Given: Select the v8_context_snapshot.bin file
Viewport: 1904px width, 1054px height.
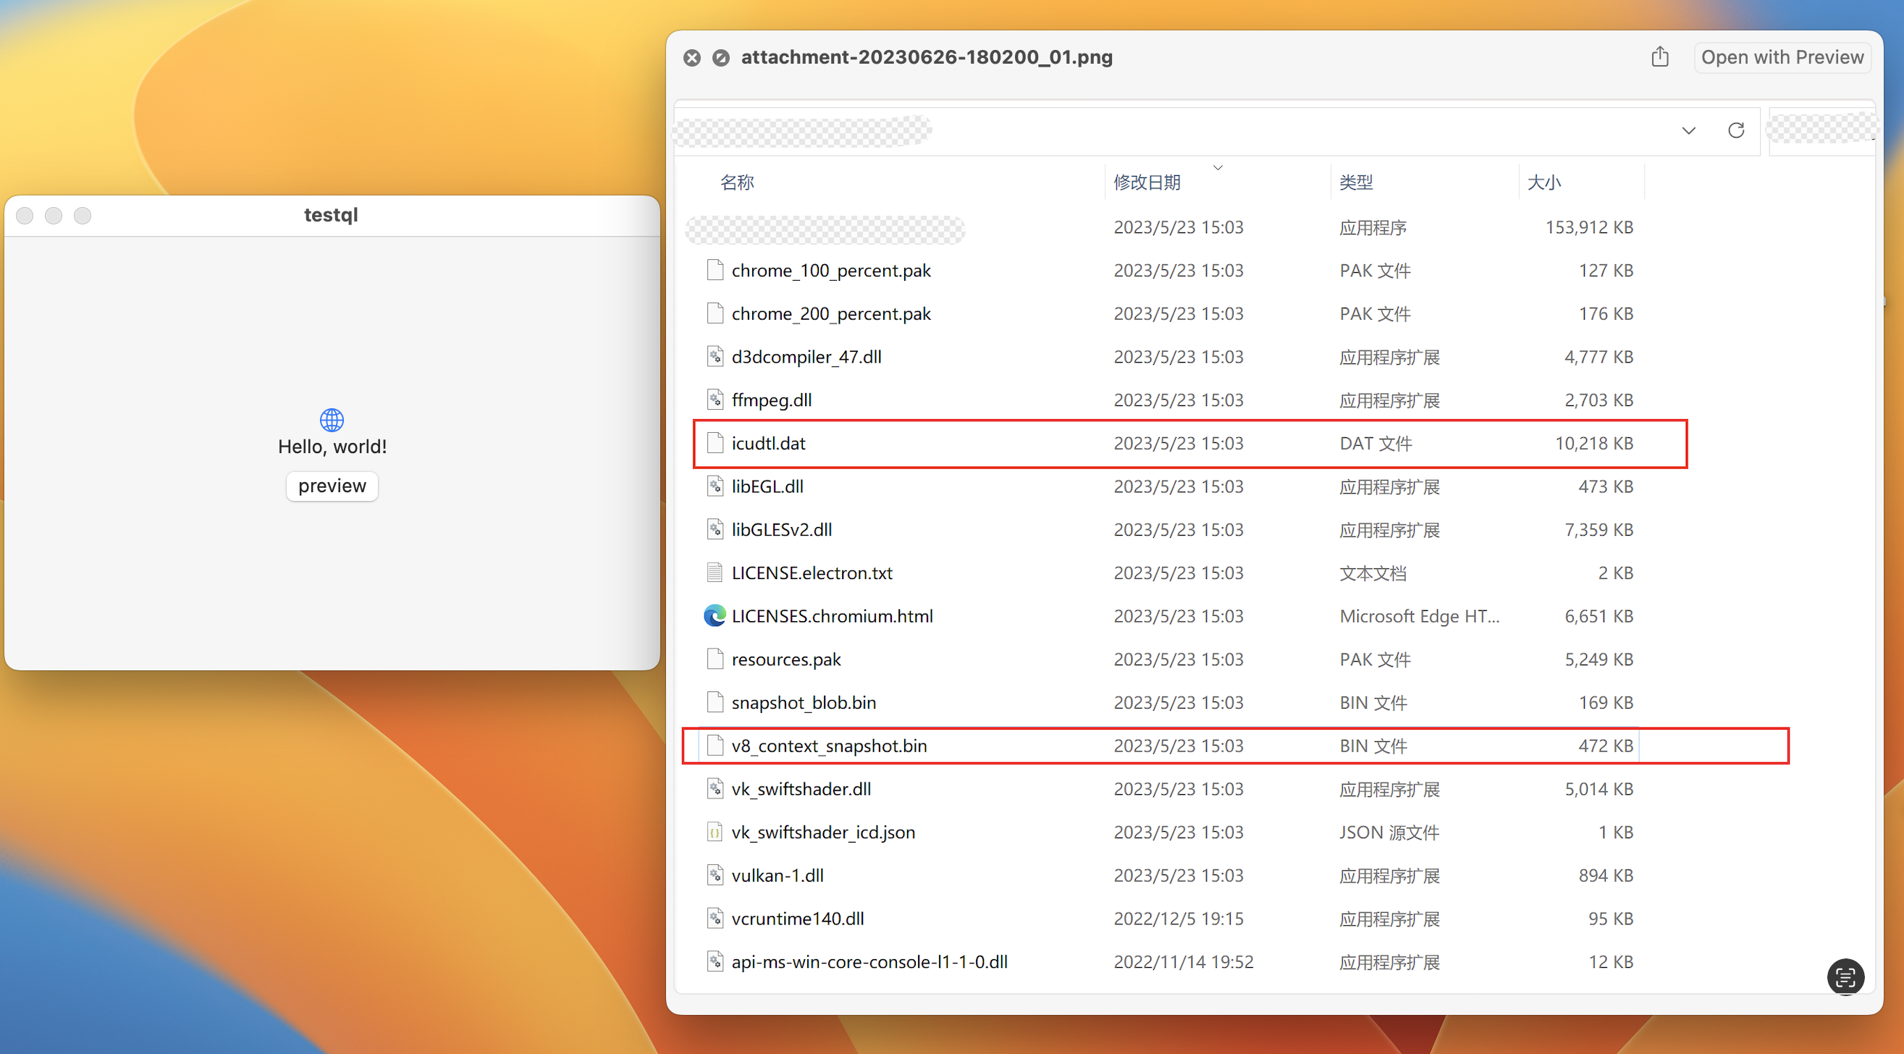Looking at the screenshot, I should click(x=1235, y=746).
